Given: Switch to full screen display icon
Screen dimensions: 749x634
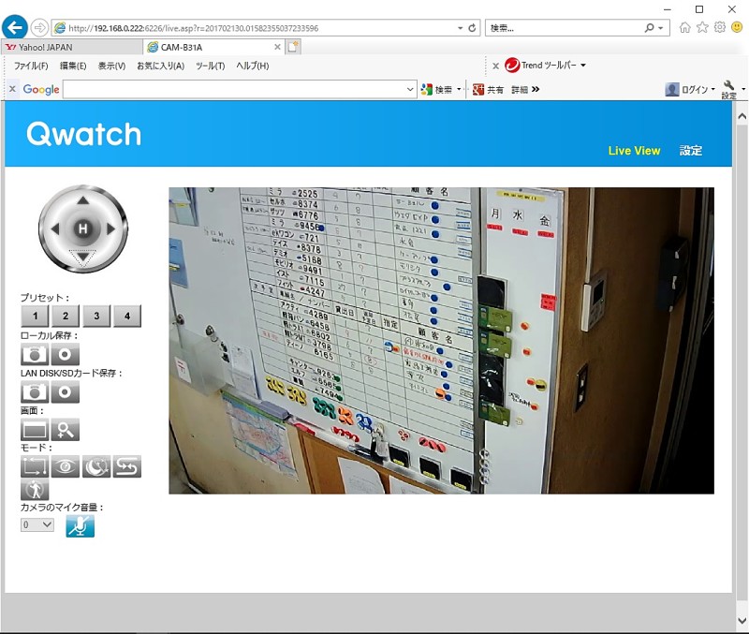Looking at the screenshot, I should click(x=35, y=430).
